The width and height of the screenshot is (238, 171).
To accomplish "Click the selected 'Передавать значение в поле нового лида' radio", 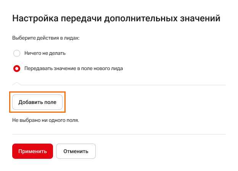I will [17, 69].
